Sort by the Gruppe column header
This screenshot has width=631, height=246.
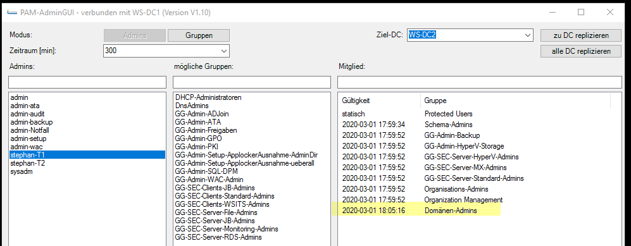516,101
